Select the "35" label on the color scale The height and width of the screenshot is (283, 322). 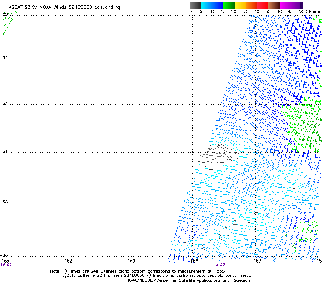(268, 12)
